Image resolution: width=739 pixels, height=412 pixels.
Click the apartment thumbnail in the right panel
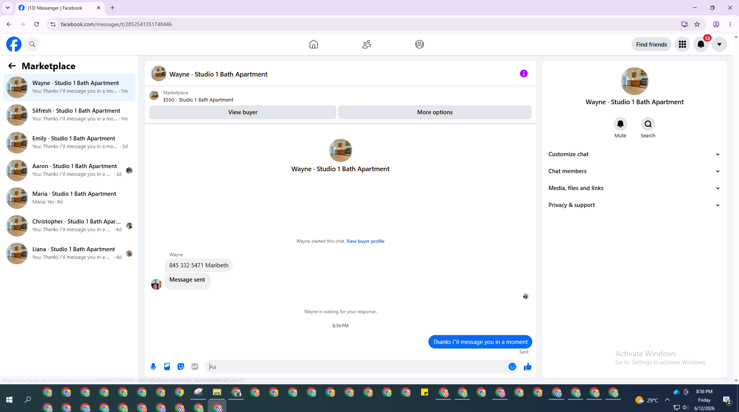(x=634, y=81)
